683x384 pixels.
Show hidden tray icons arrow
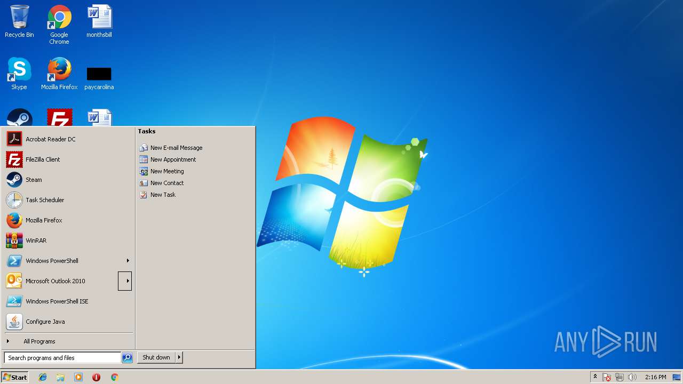point(595,377)
